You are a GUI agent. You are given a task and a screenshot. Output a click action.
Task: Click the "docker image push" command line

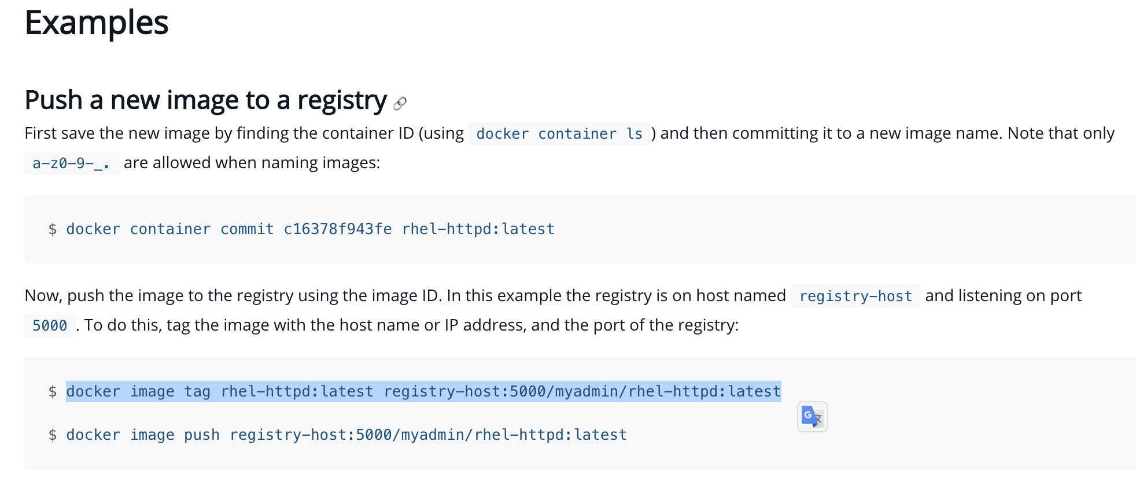[346, 435]
